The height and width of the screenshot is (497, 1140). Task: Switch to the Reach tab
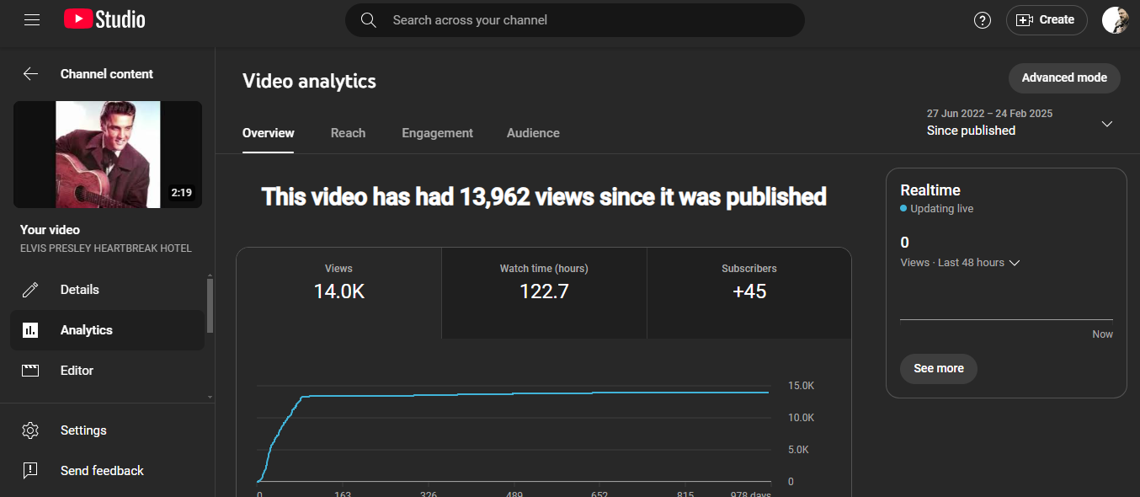tap(348, 133)
